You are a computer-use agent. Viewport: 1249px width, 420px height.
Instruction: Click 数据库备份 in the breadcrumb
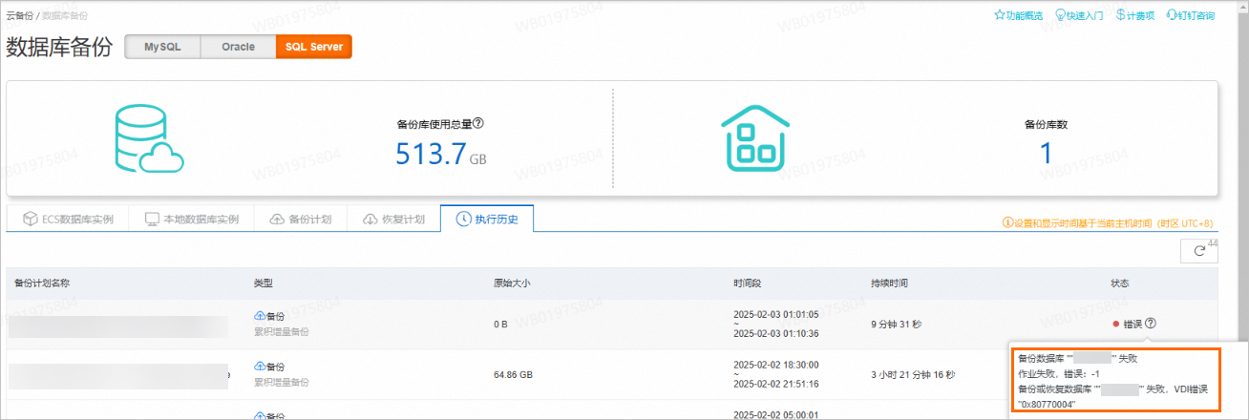coord(67,16)
